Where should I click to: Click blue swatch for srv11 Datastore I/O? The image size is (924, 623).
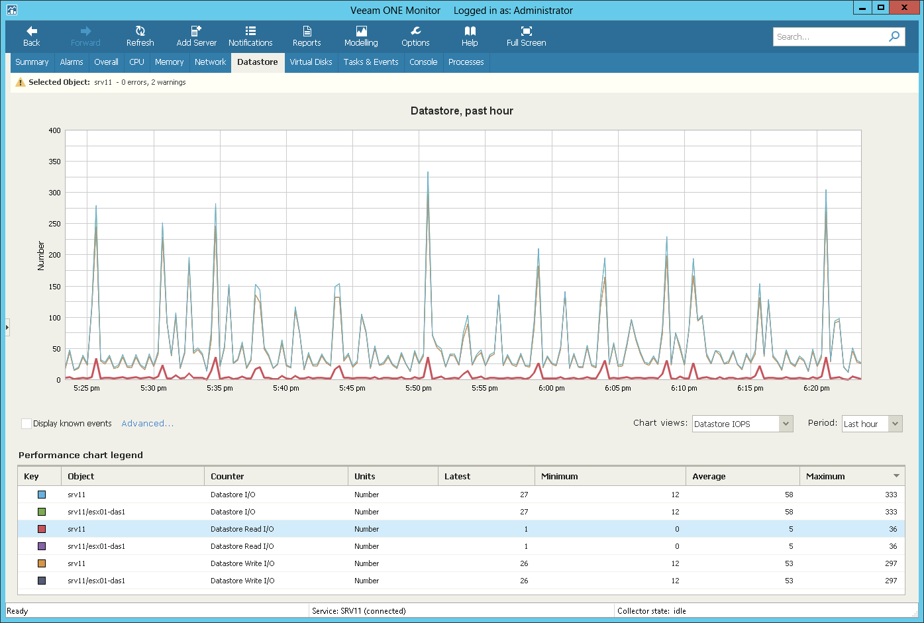pos(42,495)
